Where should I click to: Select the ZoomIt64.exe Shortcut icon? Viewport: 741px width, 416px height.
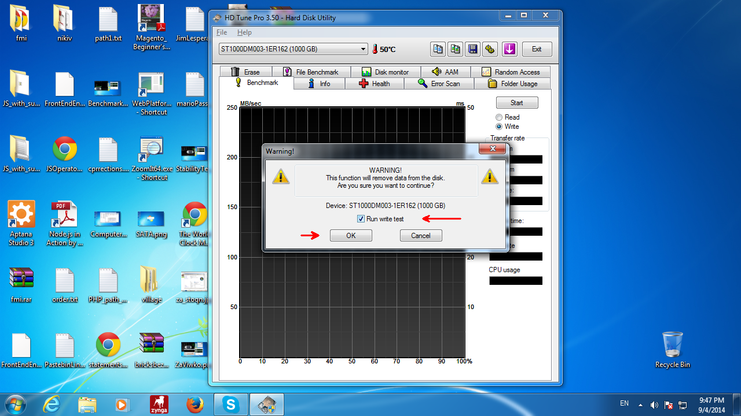click(152, 159)
